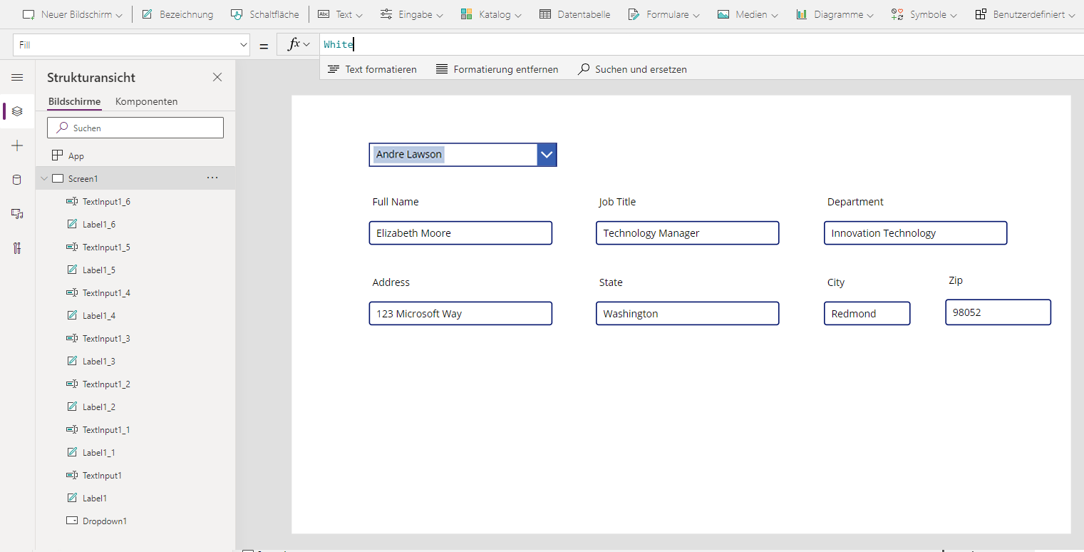Screen dimensions: 1084x552
Task: Select Label1_6 in the tree
Action: tap(99, 224)
